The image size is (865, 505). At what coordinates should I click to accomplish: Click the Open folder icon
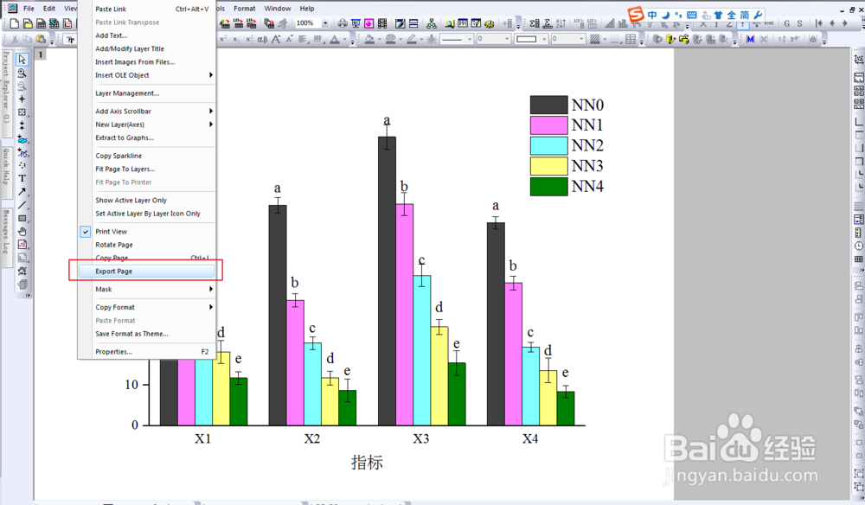point(29,23)
